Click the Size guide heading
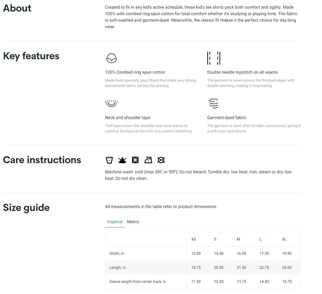 pos(26,208)
